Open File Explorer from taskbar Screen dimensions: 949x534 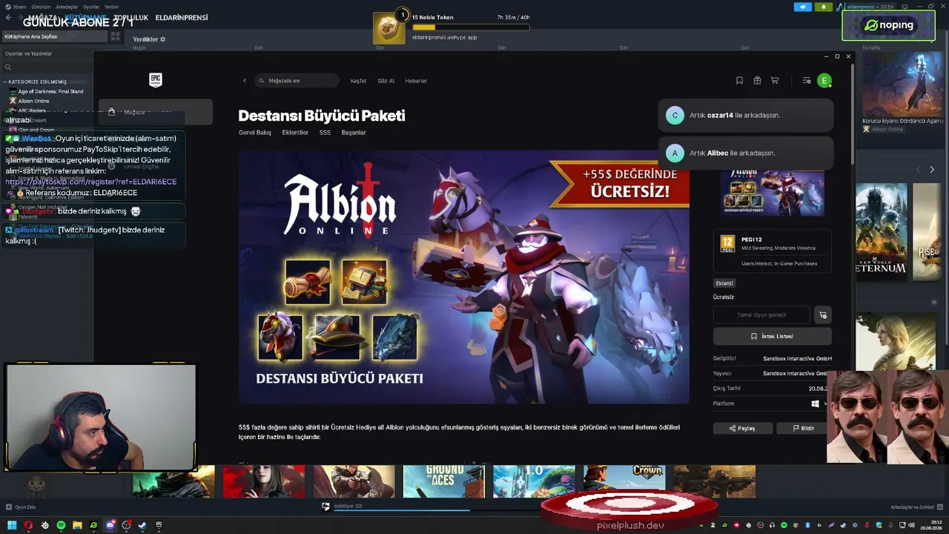(x=77, y=525)
